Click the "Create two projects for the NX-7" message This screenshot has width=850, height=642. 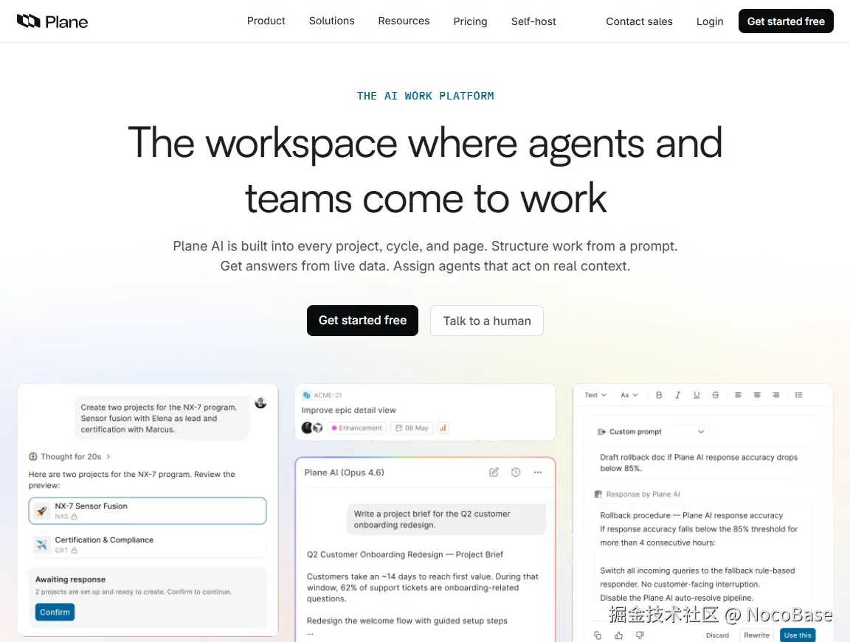(162, 419)
